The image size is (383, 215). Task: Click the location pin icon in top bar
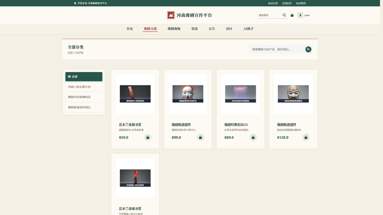(x=75, y=3)
